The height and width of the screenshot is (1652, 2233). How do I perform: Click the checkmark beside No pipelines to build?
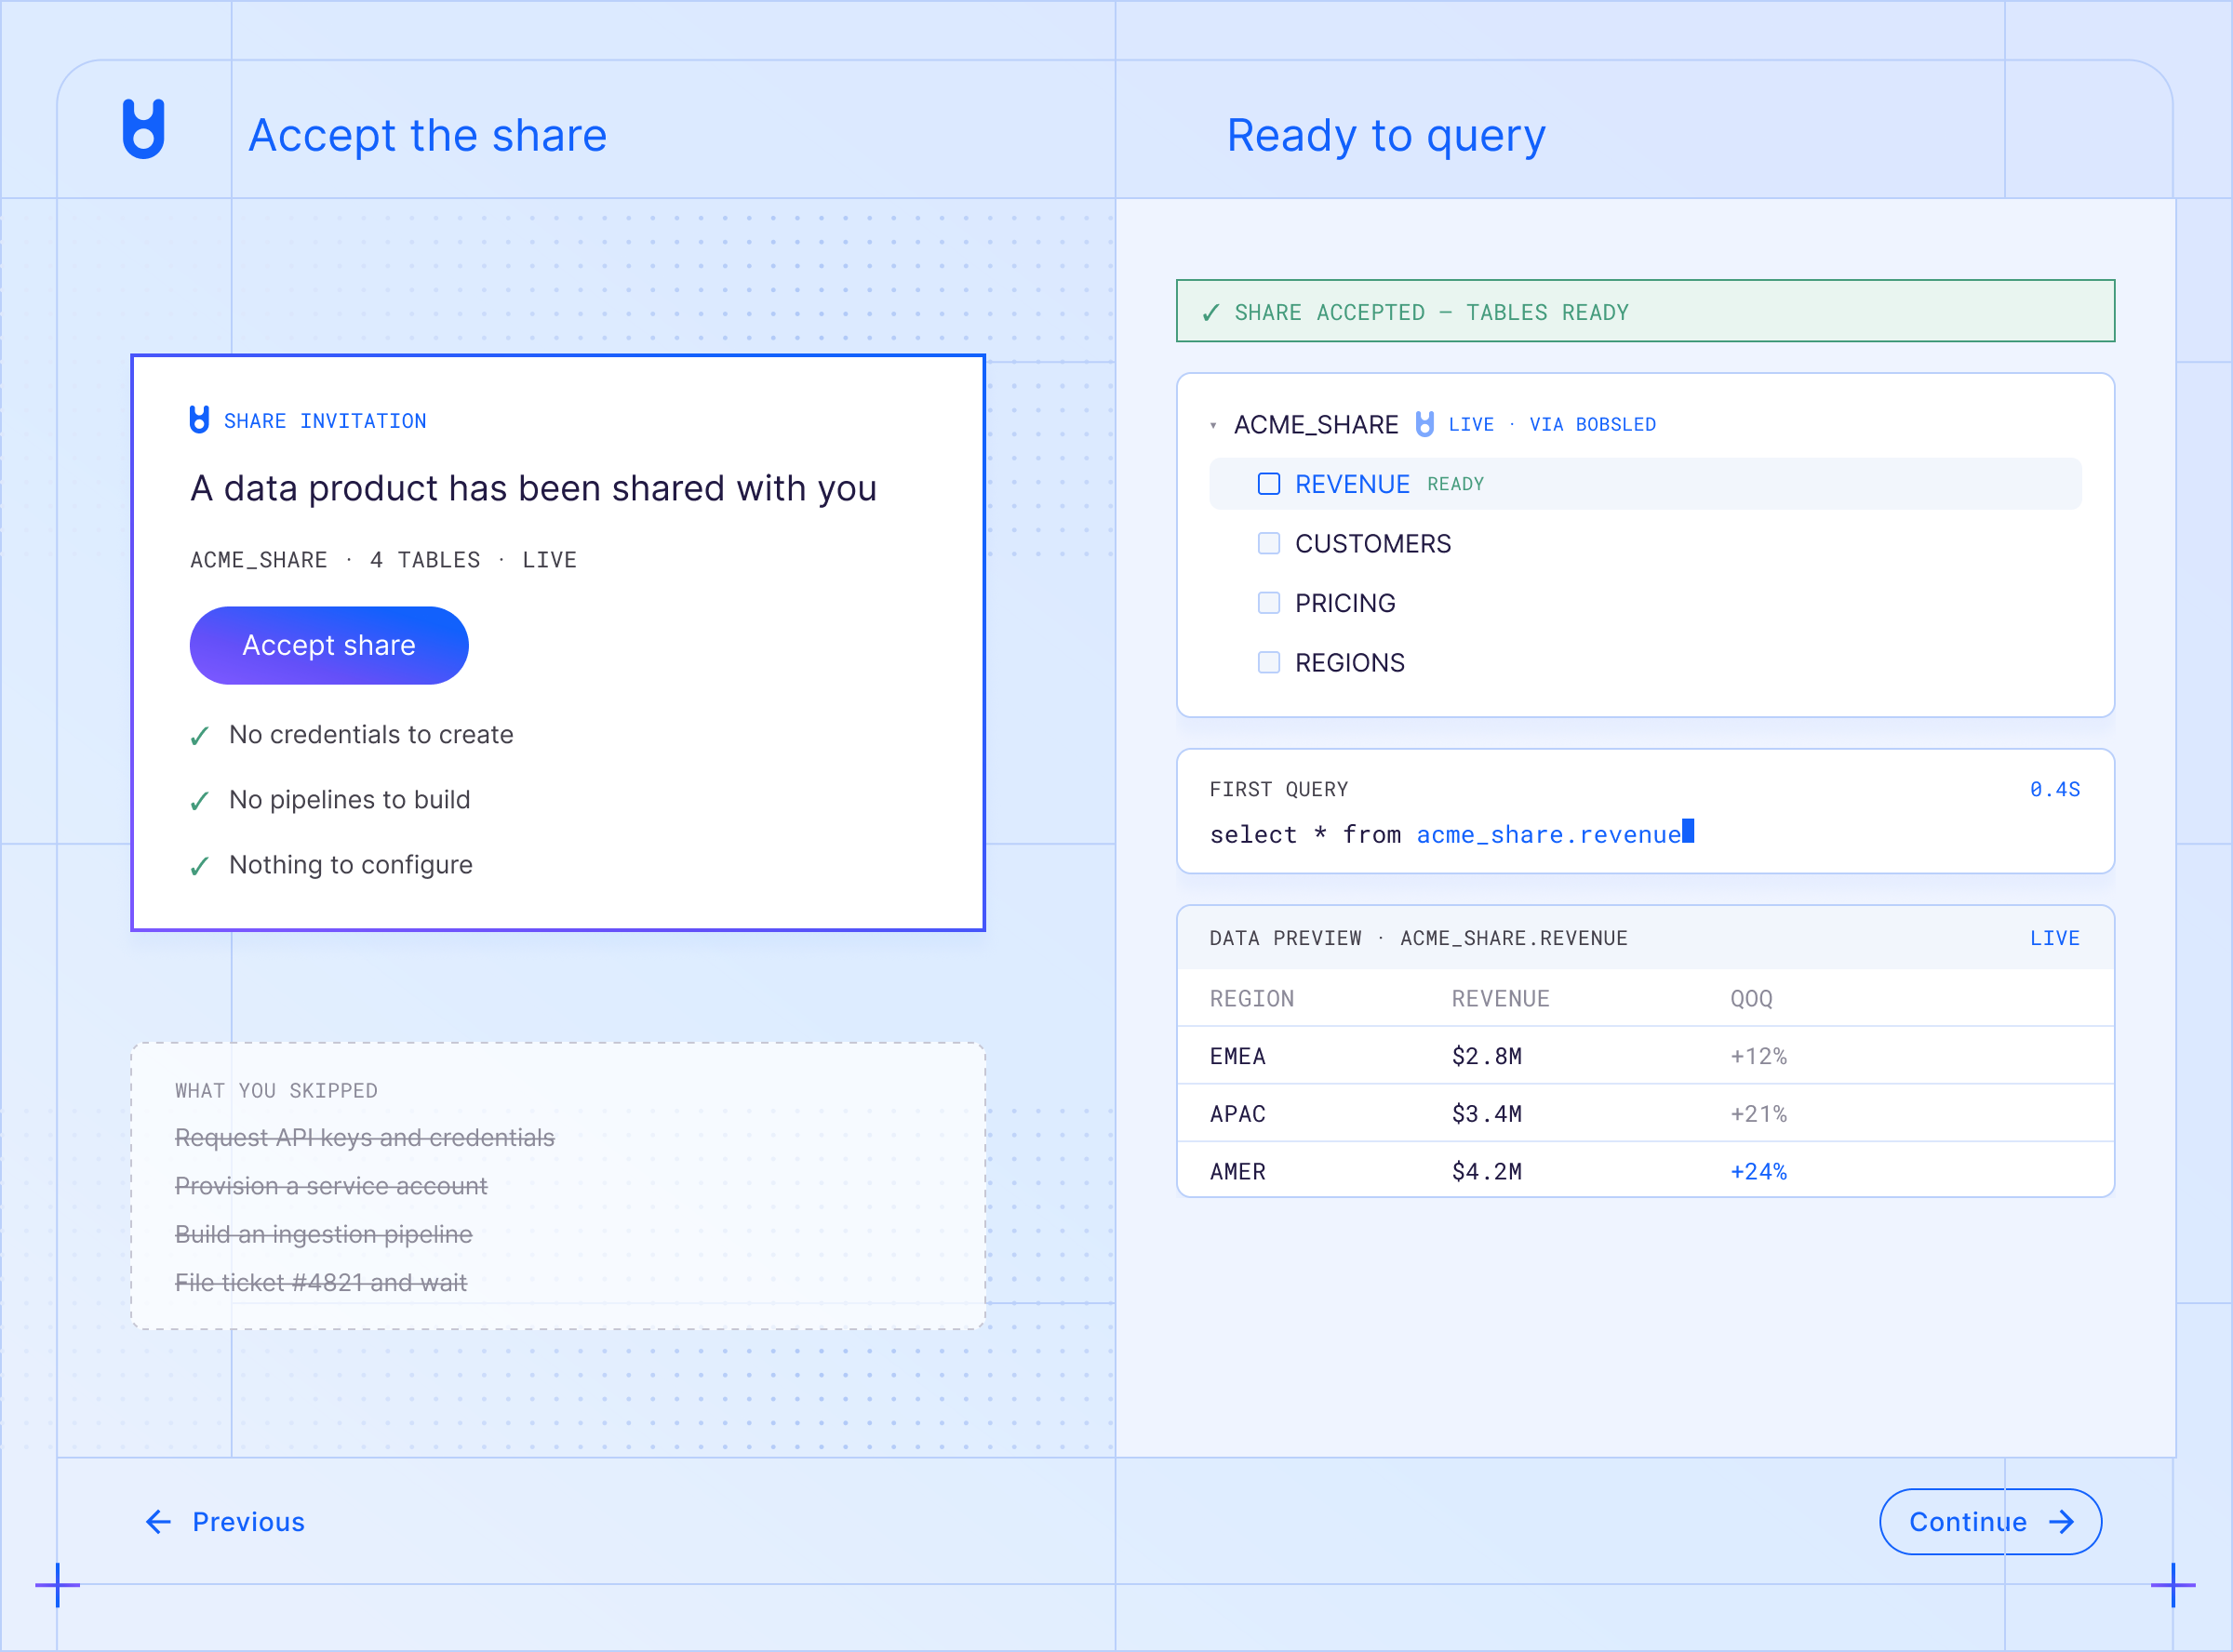[199, 801]
